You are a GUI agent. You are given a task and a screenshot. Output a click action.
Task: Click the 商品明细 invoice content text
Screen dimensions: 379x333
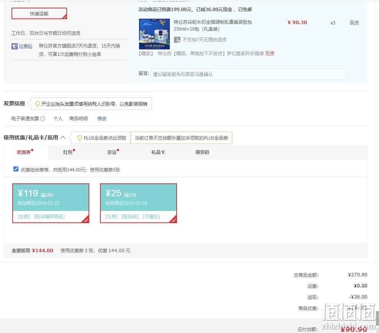(78, 119)
